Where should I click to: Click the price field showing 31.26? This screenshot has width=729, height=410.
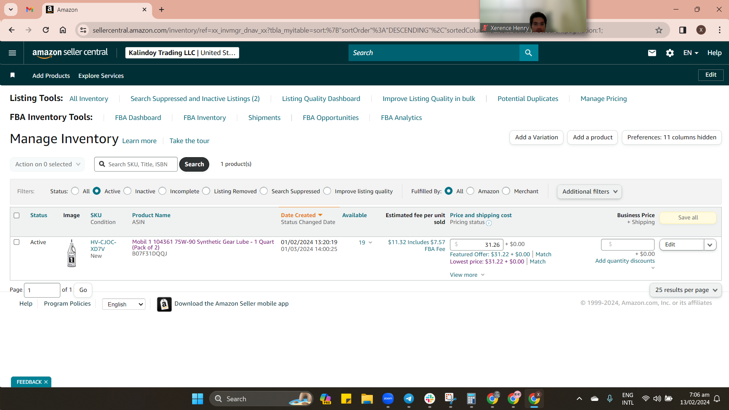pos(477,245)
